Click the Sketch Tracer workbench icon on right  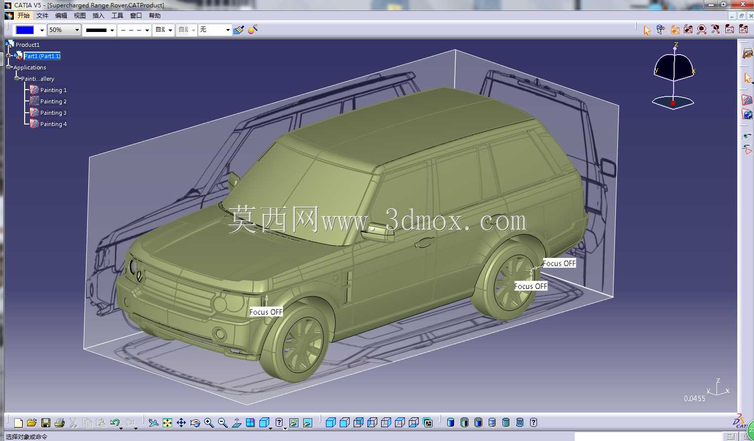click(748, 53)
